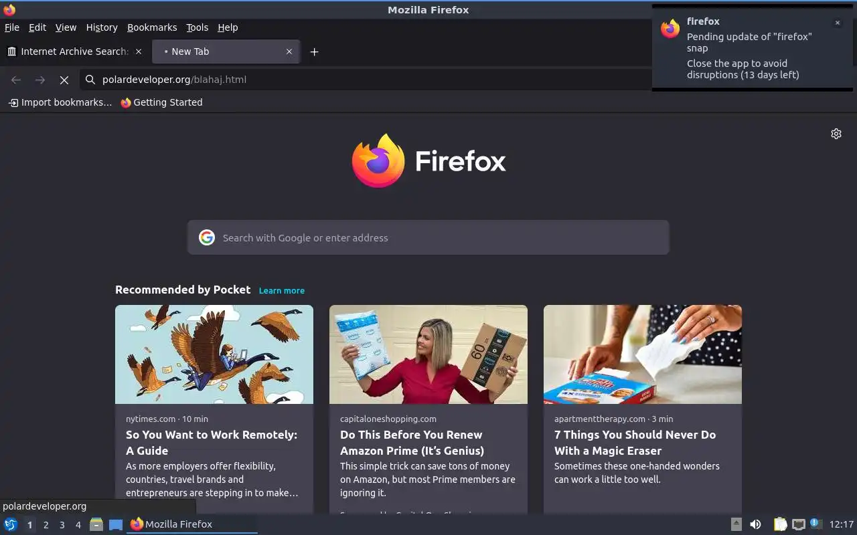Open the clipboard manager tray icon
The image size is (857, 535).
pos(780,524)
